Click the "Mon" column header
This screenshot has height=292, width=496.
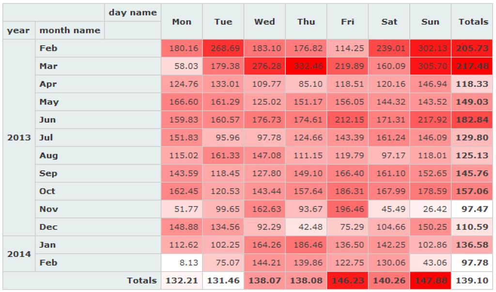[x=182, y=22]
